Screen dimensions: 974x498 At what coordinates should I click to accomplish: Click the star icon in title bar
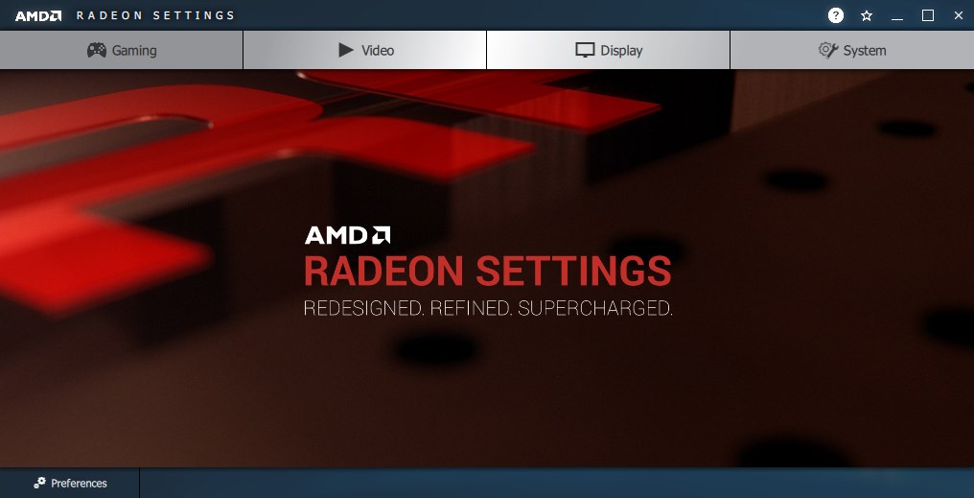(x=867, y=15)
